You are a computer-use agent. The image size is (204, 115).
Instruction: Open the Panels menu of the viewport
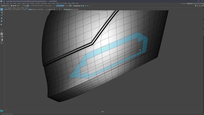pos(27,8)
